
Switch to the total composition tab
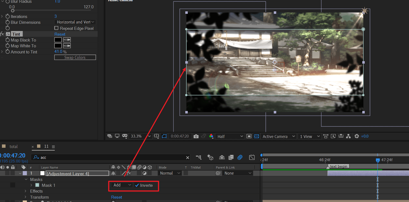pyautogui.click(x=14, y=147)
